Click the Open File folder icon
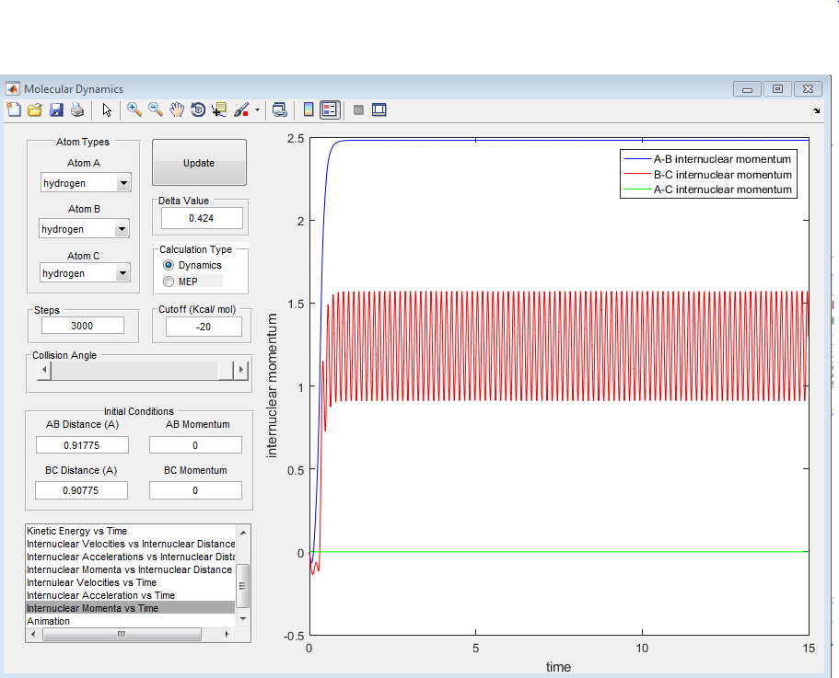The image size is (839, 678). pyautogui.click(x=35, y=110)
